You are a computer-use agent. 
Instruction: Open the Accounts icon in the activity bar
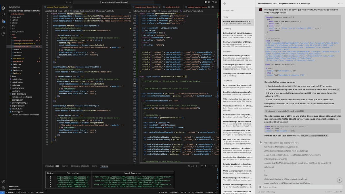click(3, 181)
